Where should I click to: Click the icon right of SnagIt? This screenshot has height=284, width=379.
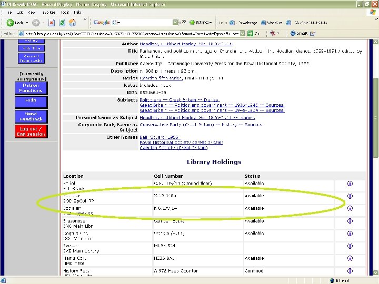(x=313, y=33)
